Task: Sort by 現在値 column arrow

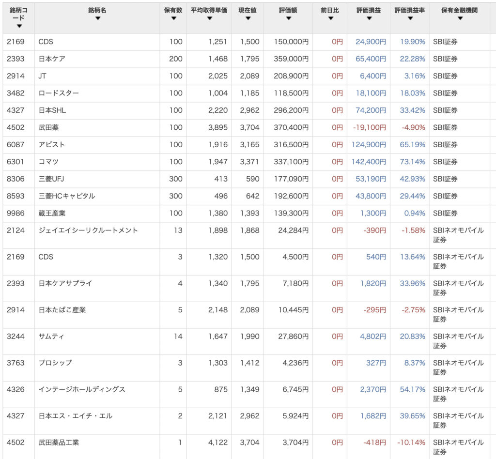Action: click(x=248, y=18)
